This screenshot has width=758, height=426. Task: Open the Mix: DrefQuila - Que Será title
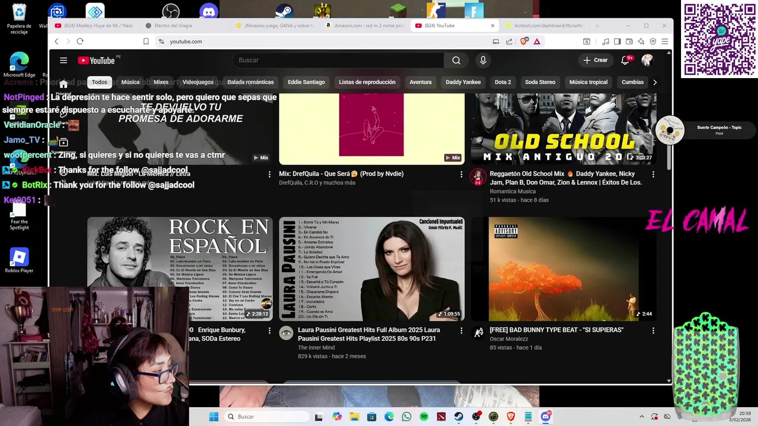point(341,174)
